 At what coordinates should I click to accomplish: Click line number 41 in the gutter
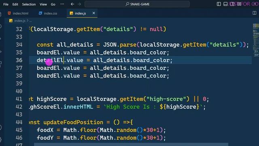point(19,99)
